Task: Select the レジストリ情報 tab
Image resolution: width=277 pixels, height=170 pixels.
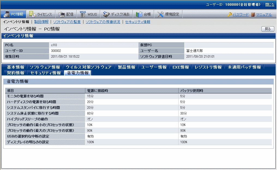Action: [208, 67]
